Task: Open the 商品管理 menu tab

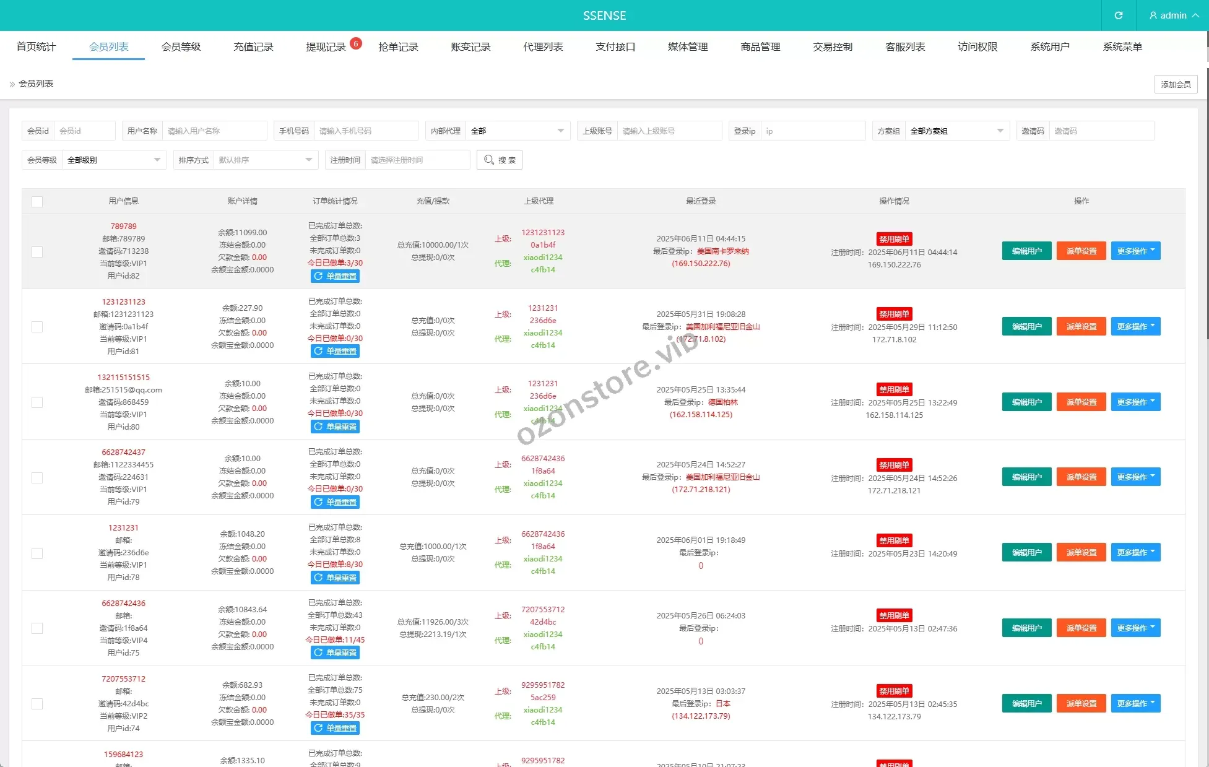Action: pyautogui.click(x=760, y=47)
